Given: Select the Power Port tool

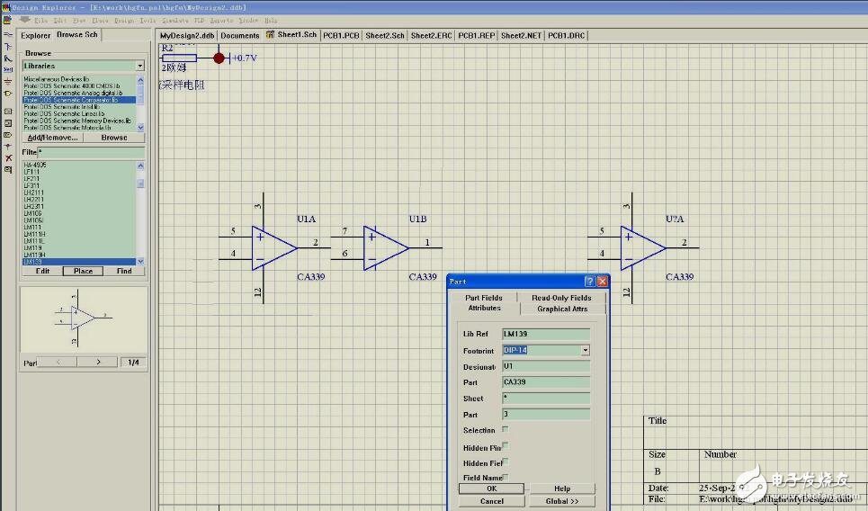Looking at the screenshot, I should coord(8,81).
